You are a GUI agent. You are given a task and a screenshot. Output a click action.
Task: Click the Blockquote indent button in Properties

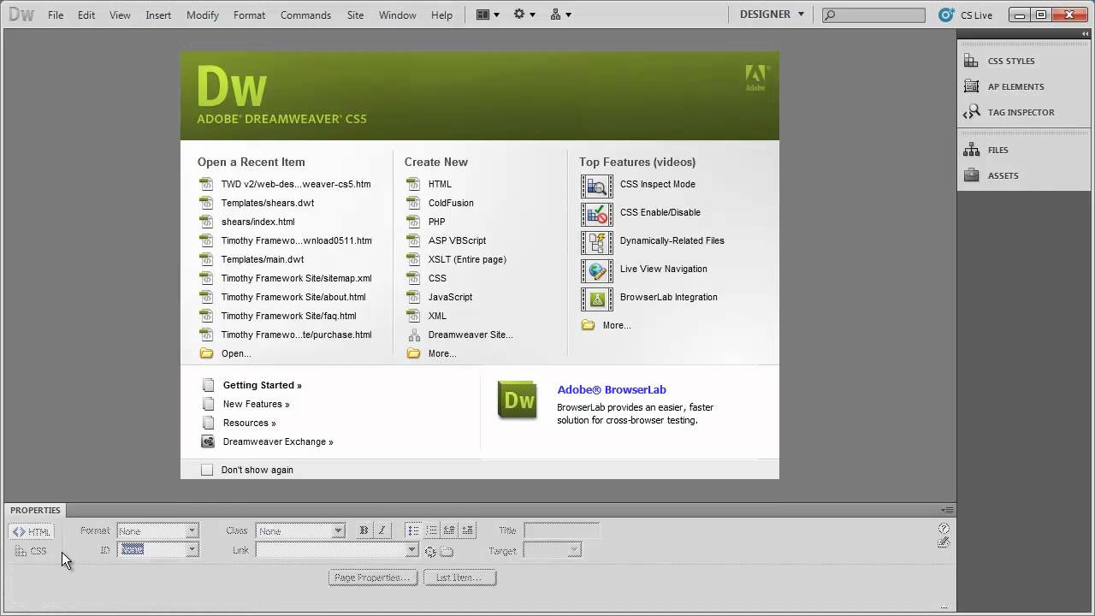pyautogui.click(x=468, y=530)
